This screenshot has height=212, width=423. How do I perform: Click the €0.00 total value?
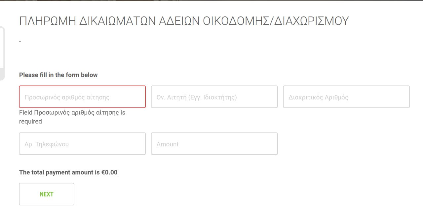point(109,172)
